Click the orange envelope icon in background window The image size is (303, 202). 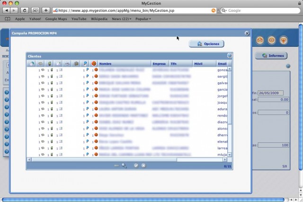(x=260, y=40)
